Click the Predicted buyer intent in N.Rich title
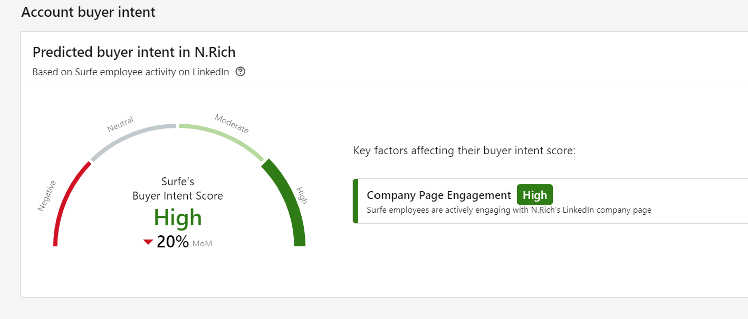Viewport: 748px width, 319px height. [x=134, y=52]
